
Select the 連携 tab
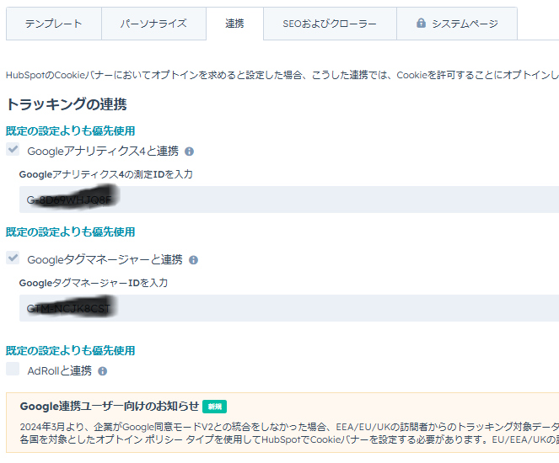pos(234,24)
